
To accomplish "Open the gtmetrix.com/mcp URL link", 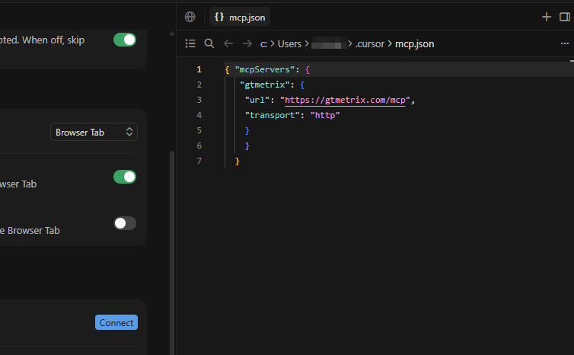I will (345, 100).
